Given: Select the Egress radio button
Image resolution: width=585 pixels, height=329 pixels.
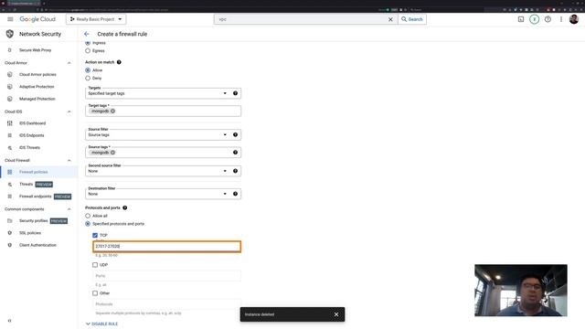Looking at the screenshot, I should click(x=88, y=51).
